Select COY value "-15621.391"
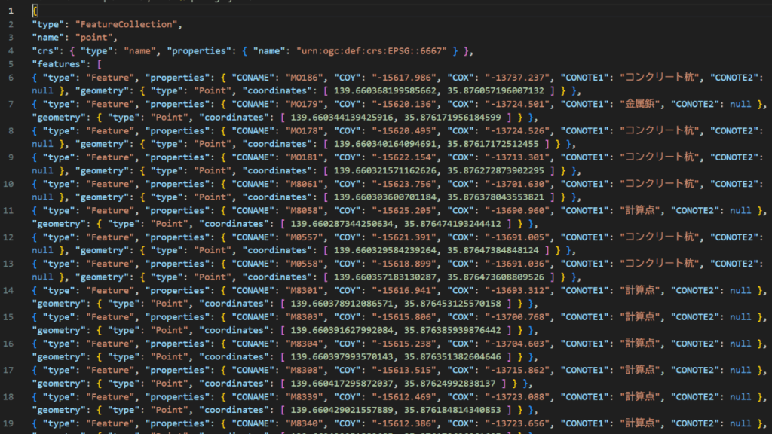Image resolution: width=772 pixels, height=434 pixels. click(x=404, y=237)
